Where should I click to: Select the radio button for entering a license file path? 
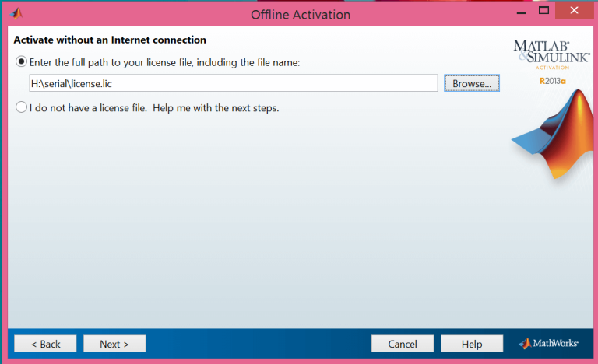[x=21, y=61]
